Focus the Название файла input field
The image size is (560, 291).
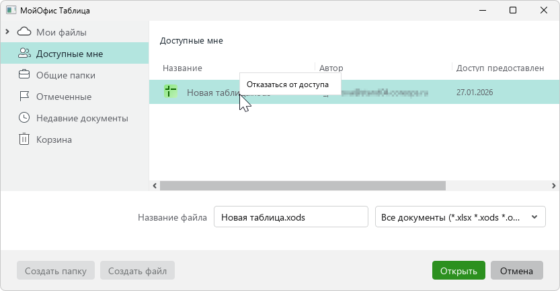pyautogui.click(x=290, y=217)
